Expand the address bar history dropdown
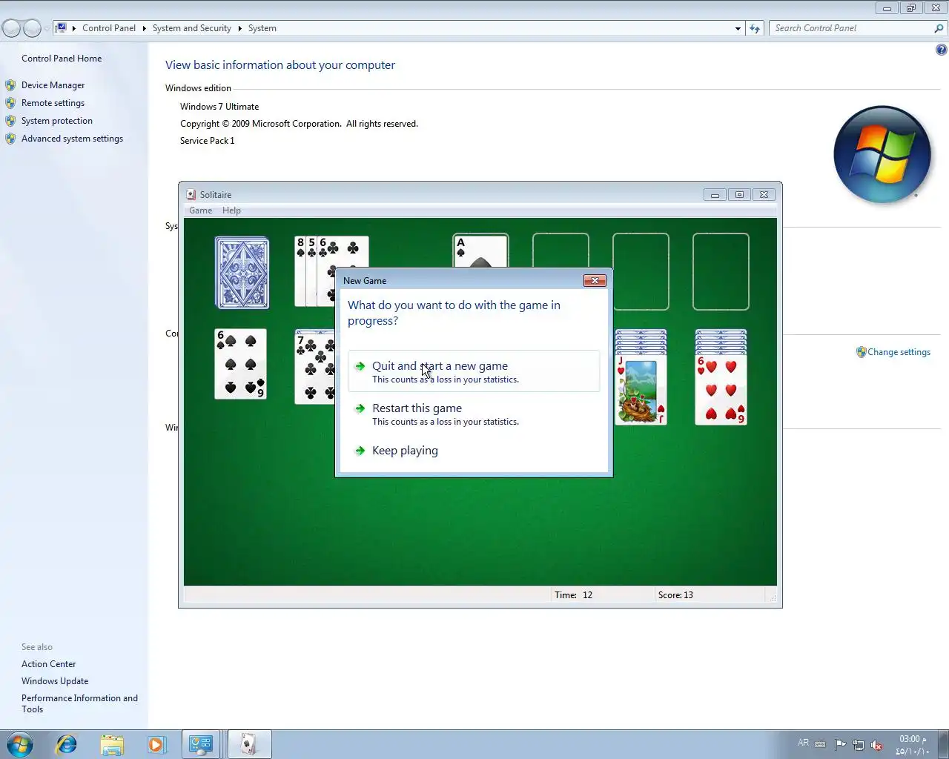The image size is (949, 759). point(738,28)
